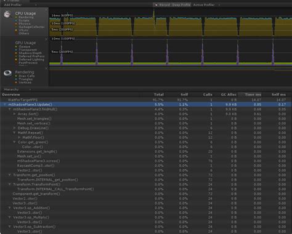Screen dimensions: 292x234
Task: Collapse the Mathf.Repeat() tree entry
Action: [x=15, y=133]
